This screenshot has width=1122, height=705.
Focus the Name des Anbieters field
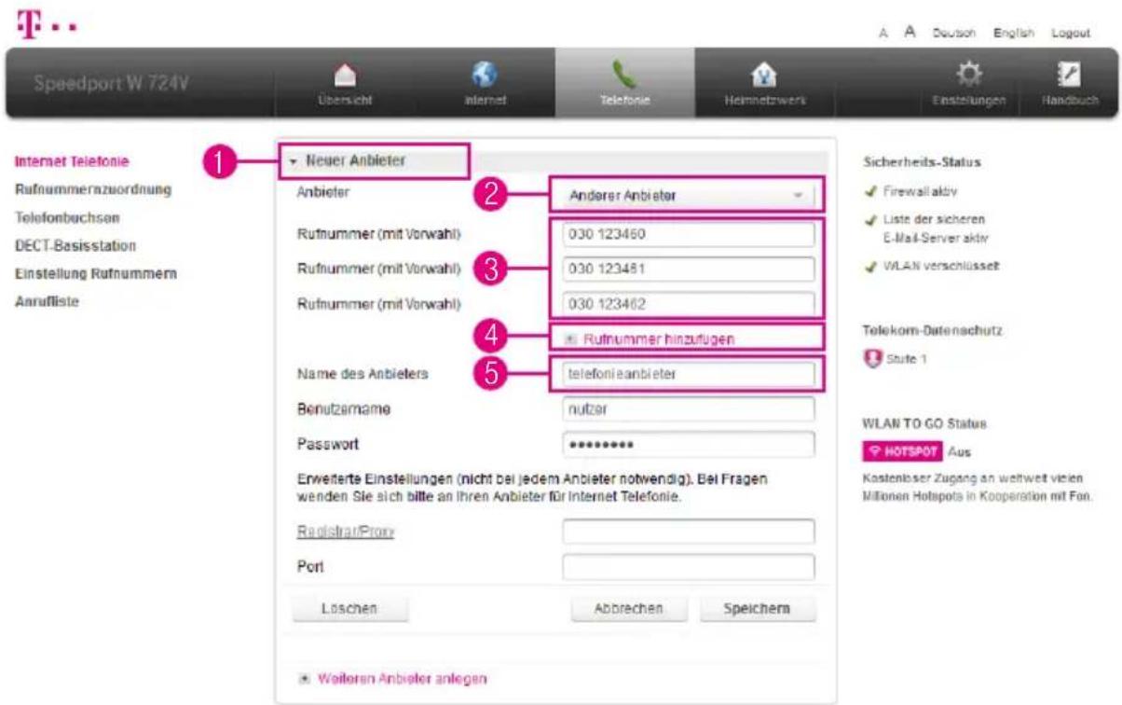(x=689, y=374)
